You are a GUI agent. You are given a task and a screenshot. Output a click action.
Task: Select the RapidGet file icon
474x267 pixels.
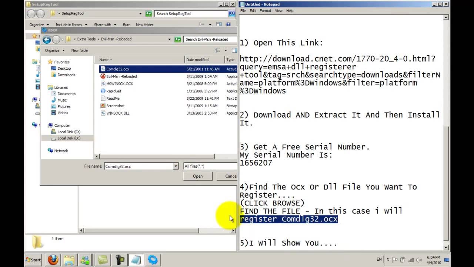103,91
